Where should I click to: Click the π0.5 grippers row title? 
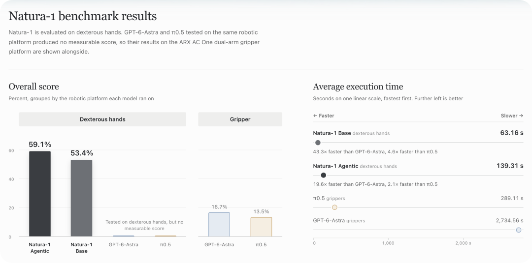pyautogui.click(x=329, y=198)
